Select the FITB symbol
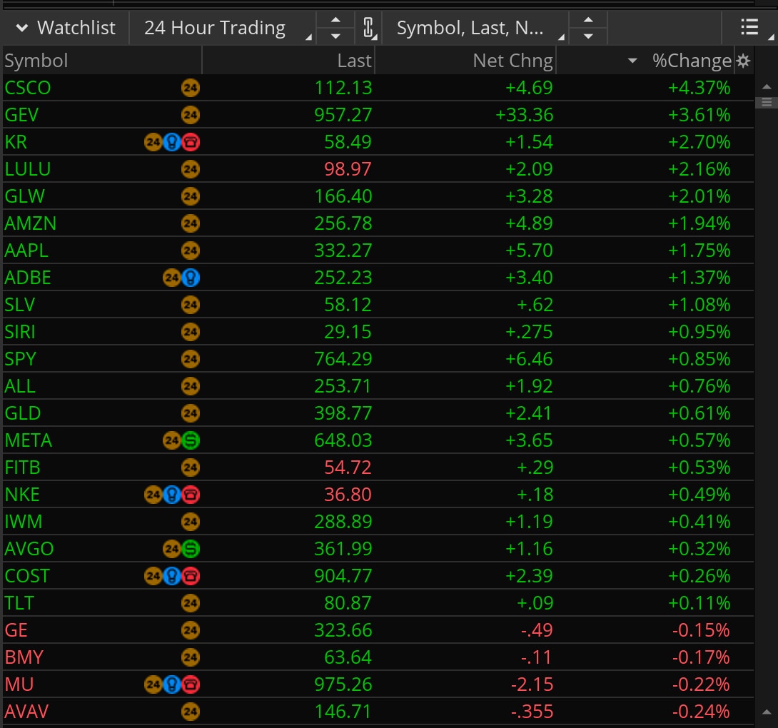The width and height of the screenshot is (778, 728). click(x=22, y=467)
